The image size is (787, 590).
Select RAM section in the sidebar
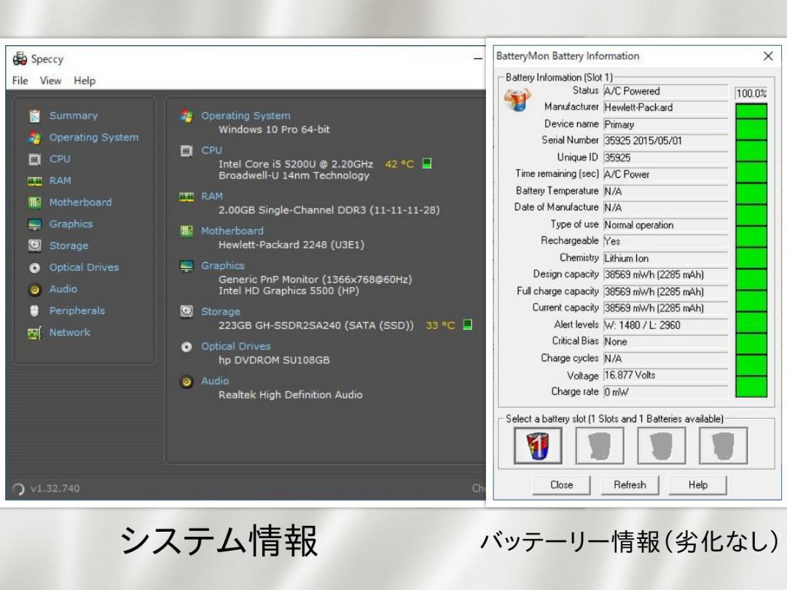tap(60, 181)
